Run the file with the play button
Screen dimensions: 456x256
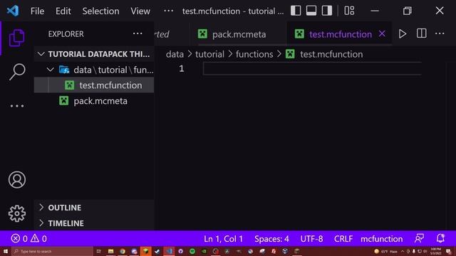[403, 34]
